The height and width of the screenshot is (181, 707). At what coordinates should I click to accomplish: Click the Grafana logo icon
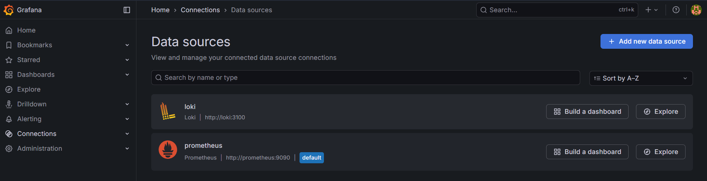(x=9, y=10)
